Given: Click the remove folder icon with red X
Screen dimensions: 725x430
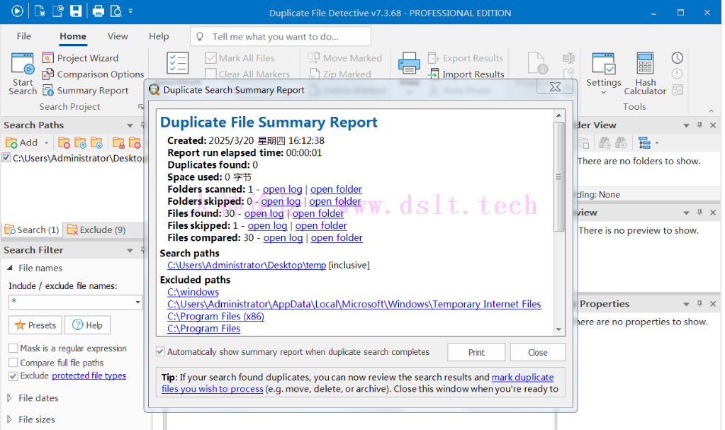Looking at the screenshot, I should (64, 143).
